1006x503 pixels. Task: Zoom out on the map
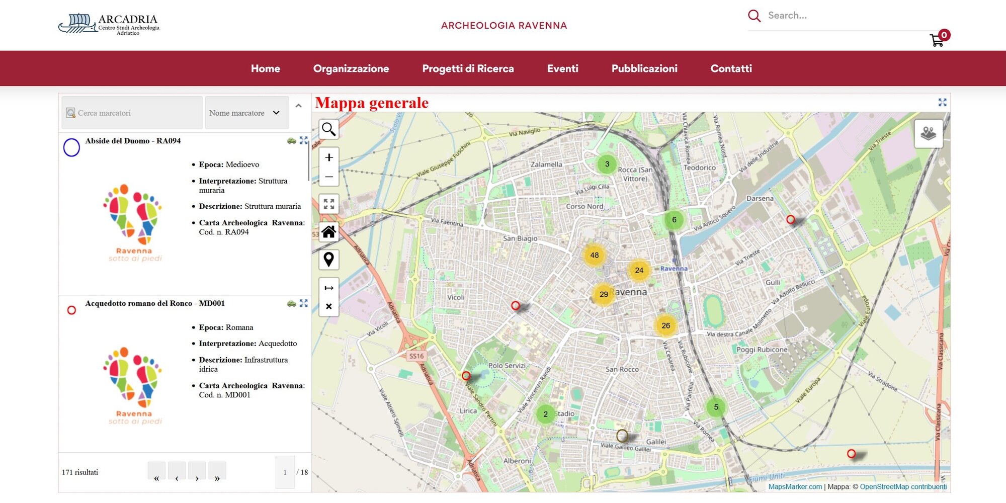click(328, 177)
